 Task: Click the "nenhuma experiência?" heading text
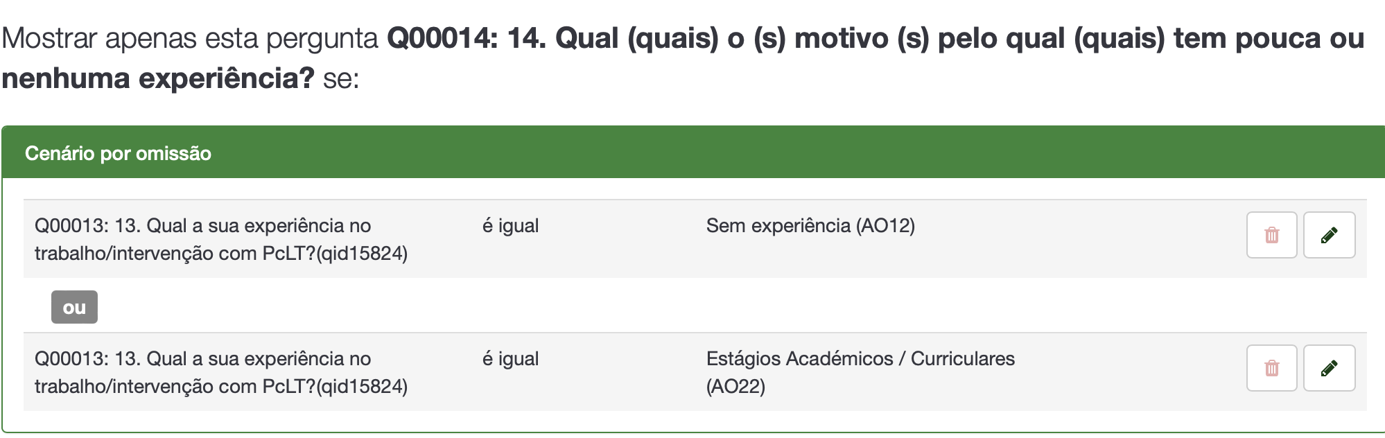click(x=158, y=79)
